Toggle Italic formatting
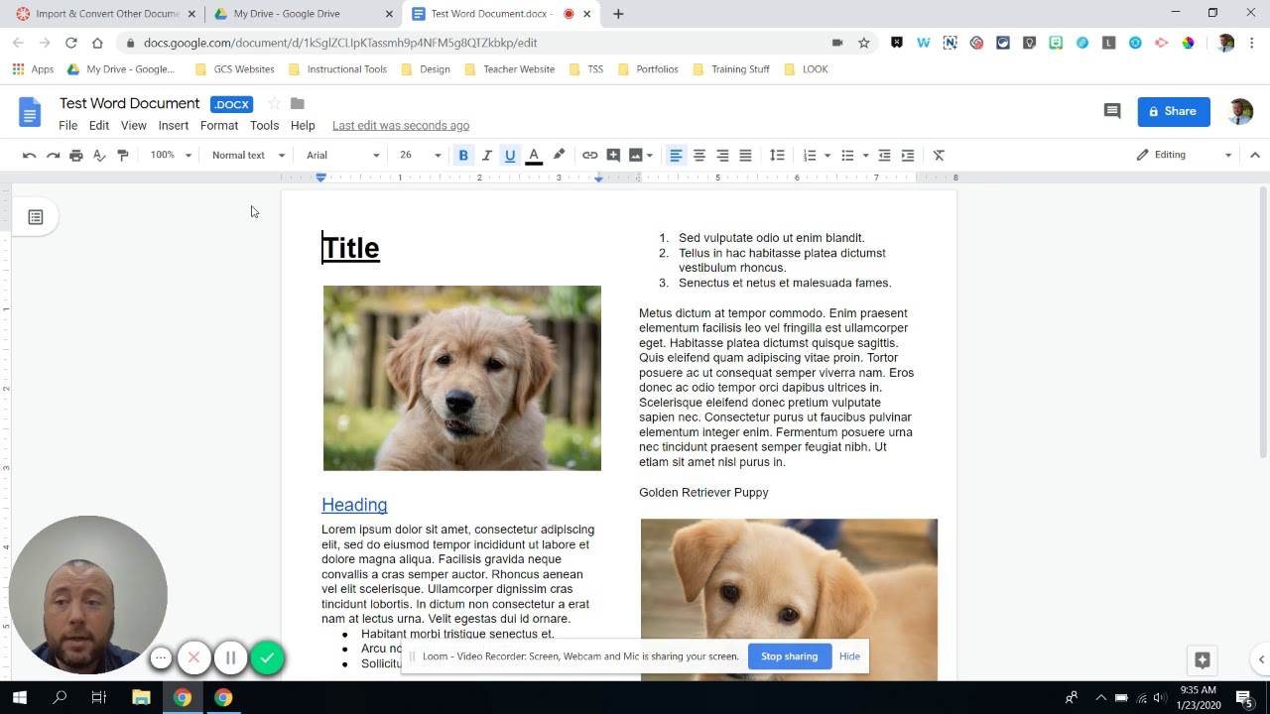This screenshot has width=1270, height=714. coord(486,155)
